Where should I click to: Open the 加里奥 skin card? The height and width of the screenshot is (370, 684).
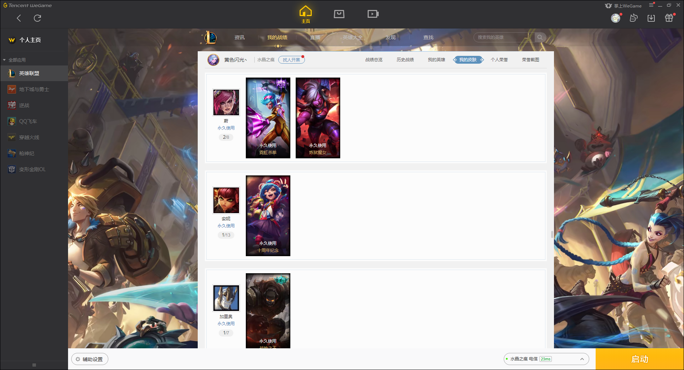[268, 311]
